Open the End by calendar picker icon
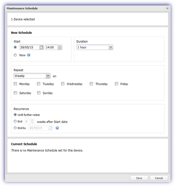Image resolution: width=175 pixels, height=186 pixels. [x=50, y=128]
